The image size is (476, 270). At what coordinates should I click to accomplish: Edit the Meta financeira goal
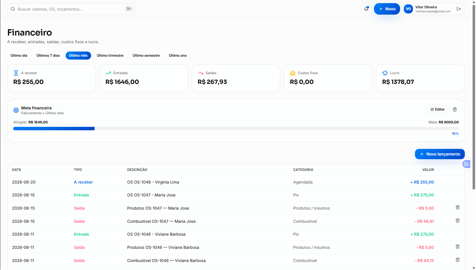[x=438, y=109]
